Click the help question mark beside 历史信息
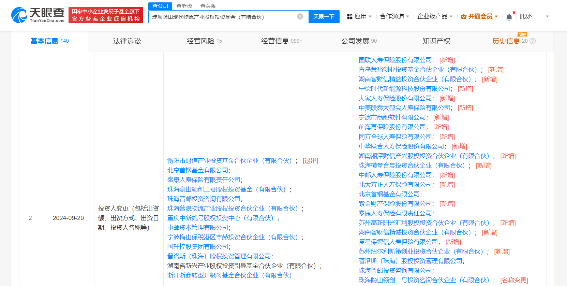Viewport: 567px width, 286px height. point(533,41)
